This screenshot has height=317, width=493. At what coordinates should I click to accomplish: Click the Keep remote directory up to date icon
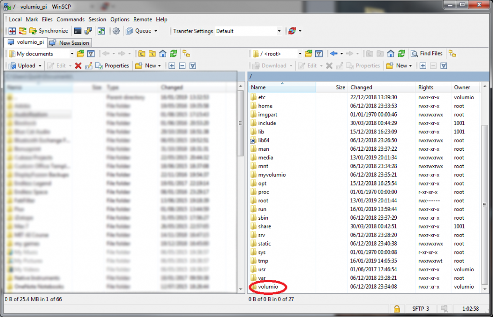(101, 31)
